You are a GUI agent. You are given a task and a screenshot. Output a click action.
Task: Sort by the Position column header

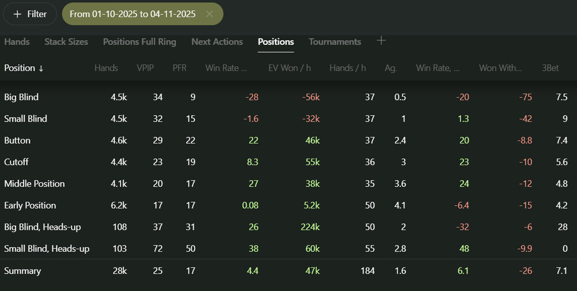coord(24,68)
